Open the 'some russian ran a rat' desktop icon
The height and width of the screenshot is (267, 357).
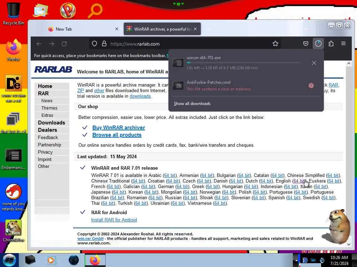pos(13,89)
